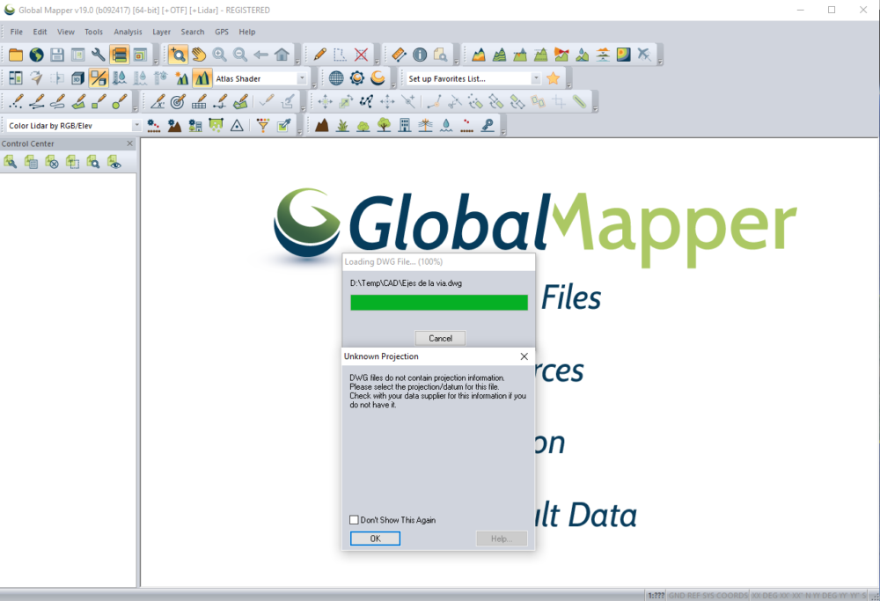The height and width of the screenshot is (601, 880).
Task: Open the Atlas Shader dropdown
Action: point(303,77)
